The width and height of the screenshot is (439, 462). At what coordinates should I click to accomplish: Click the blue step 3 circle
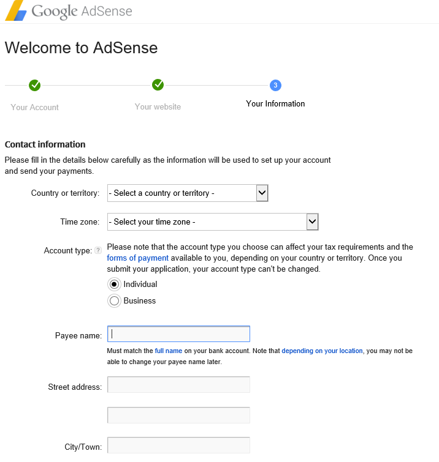275,86
